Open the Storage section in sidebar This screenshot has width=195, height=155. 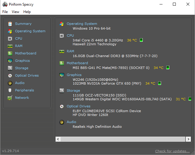click(22, 68)
